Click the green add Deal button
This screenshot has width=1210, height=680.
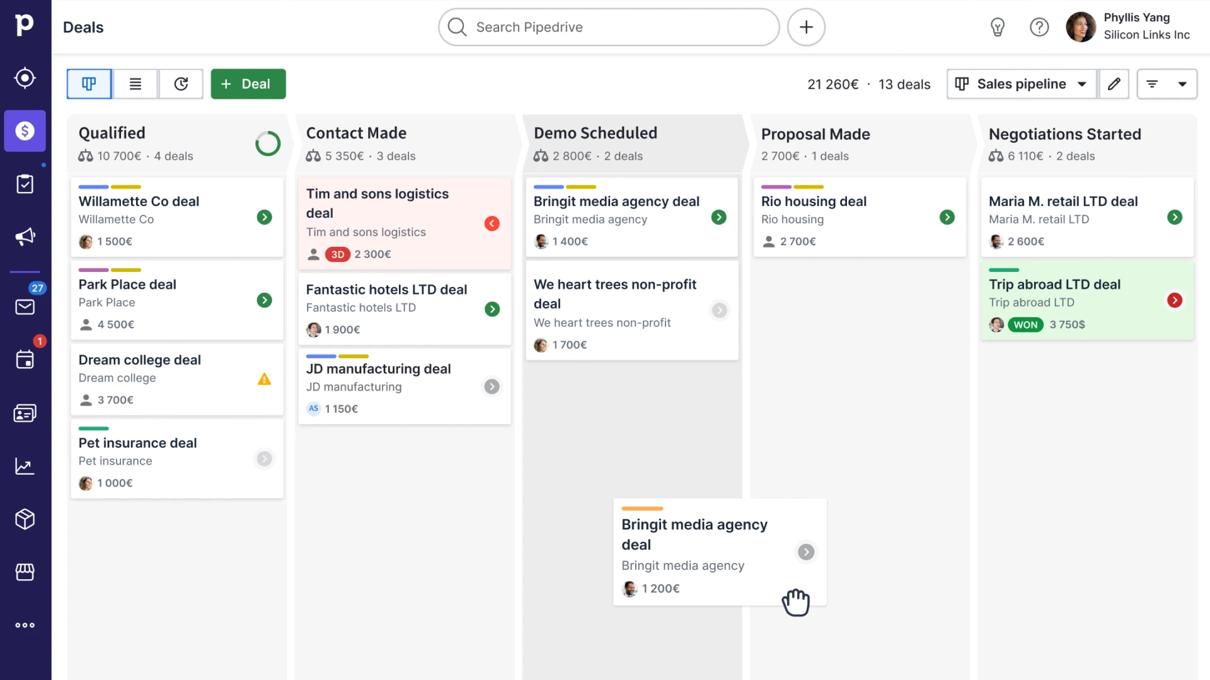coord(248,84)
